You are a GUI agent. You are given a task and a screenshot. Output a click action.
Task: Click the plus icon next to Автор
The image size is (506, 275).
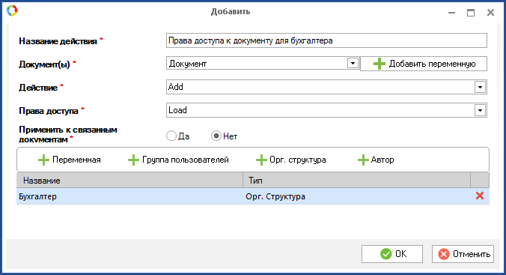click(x=363, y=160)
